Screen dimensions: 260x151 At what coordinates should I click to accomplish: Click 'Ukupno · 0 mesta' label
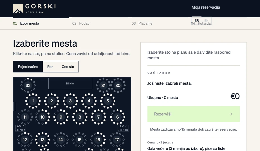pos(163,98)
